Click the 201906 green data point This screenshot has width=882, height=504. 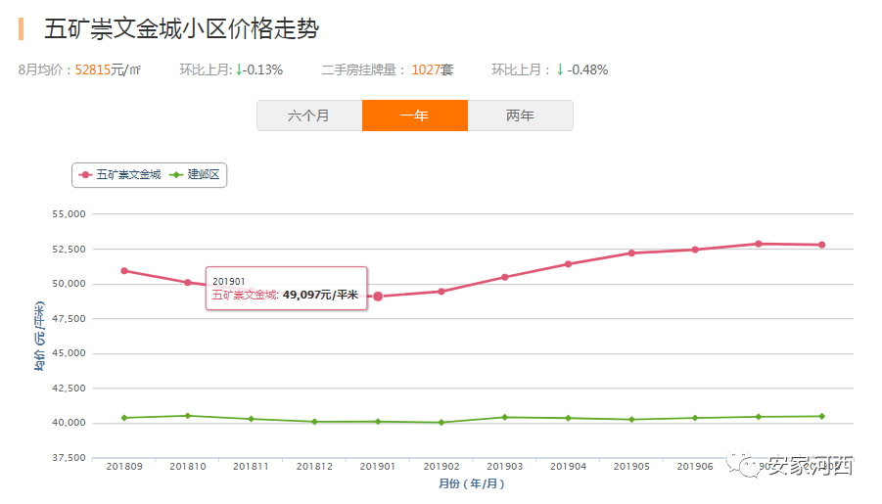pyautogui.click(x=695, y=418)
